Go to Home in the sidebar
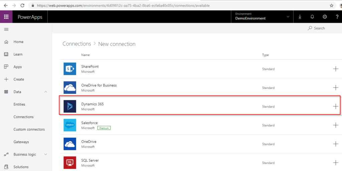 coord(18,42)
